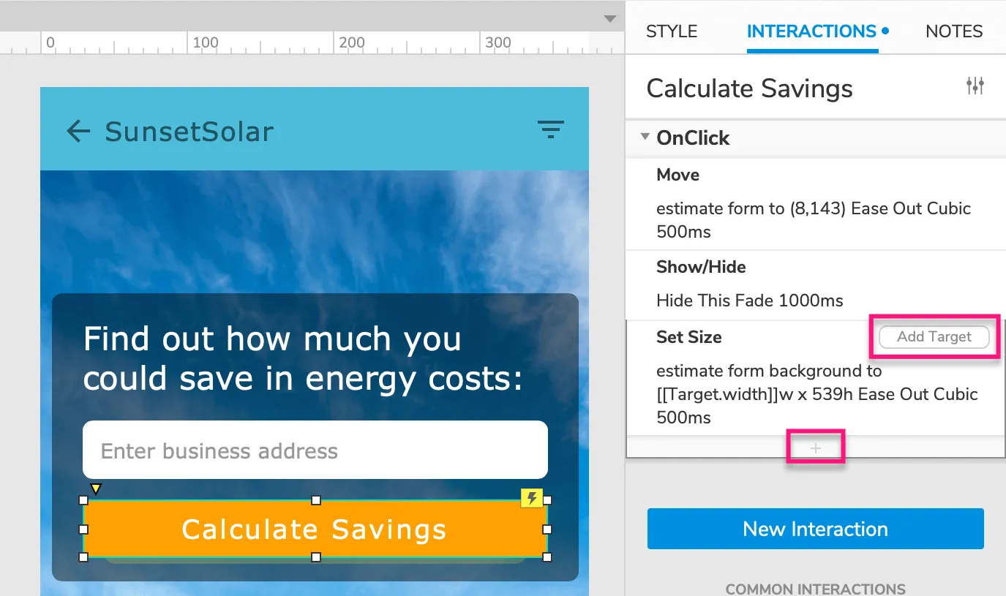Click the yellow lightning bolt interaction badge

[533, 499]
